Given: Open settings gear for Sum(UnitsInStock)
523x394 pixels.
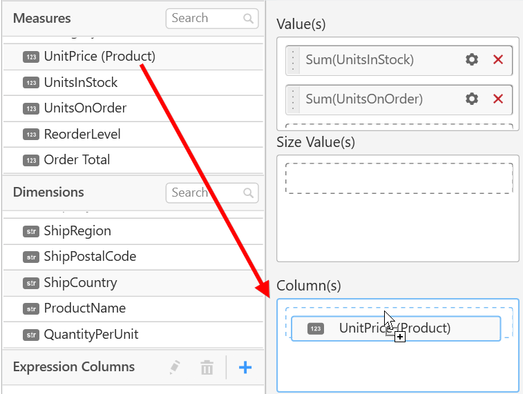Looking at the screenshot, I should [472, 60].
